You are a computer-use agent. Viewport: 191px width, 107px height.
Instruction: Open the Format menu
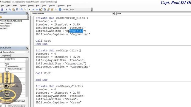23,6
